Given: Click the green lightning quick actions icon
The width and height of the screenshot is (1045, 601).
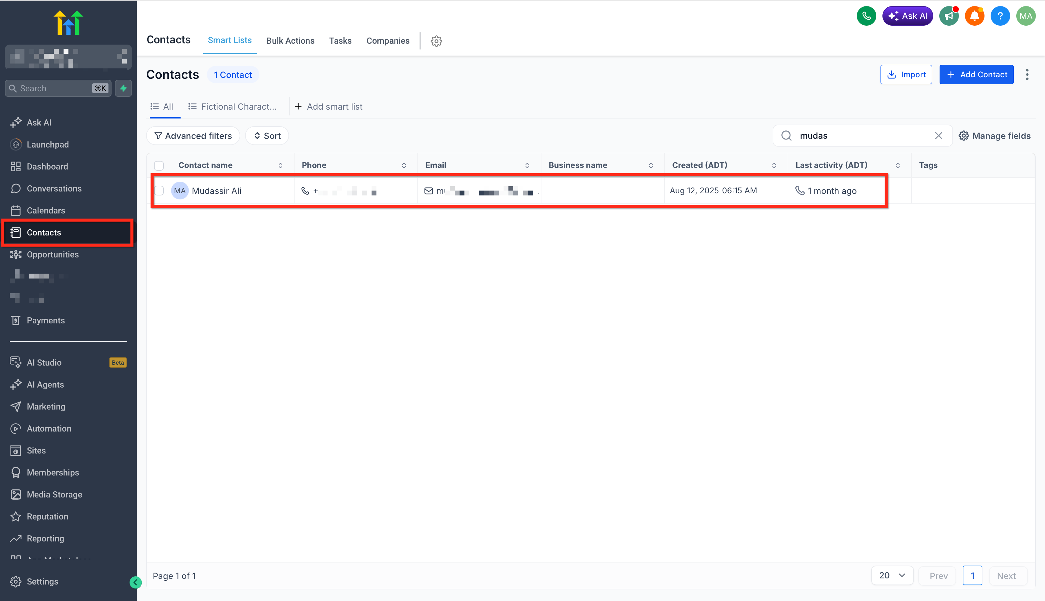Looking at the screenshot, I should click(123, 88).
